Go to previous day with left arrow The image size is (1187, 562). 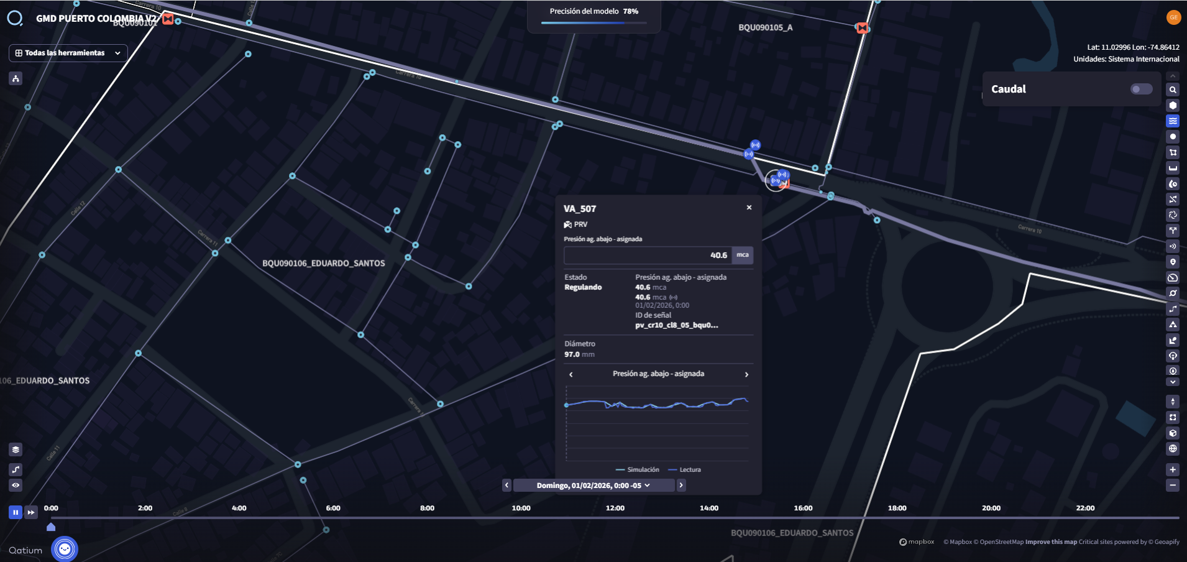tap(506, 486)
